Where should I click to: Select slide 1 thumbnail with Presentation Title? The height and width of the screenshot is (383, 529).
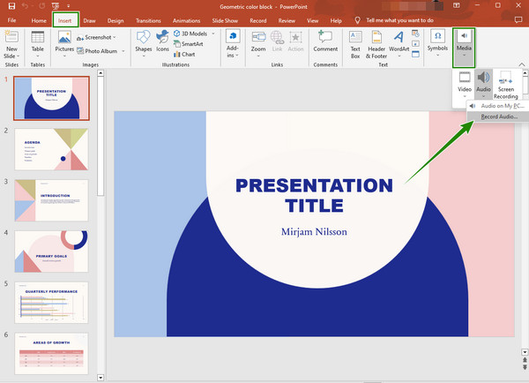click(x=52, y=98)
